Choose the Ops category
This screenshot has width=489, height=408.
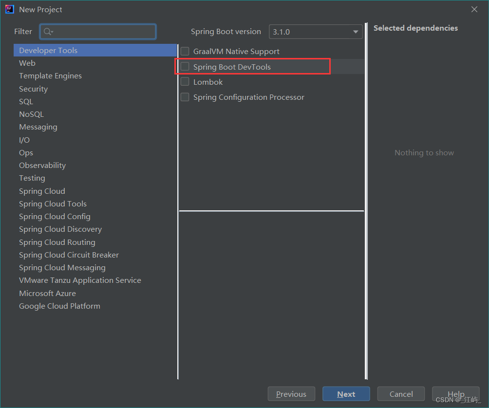coord(95,153)
